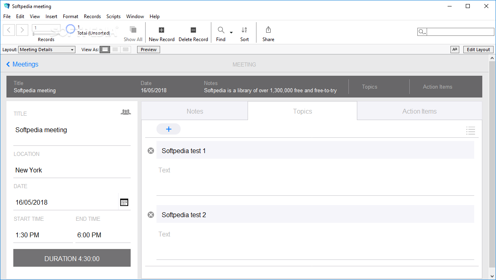Viewport: 496px width, 280px height.
Task: Open the date calendar picker
Action: click(x=124, y=202)
